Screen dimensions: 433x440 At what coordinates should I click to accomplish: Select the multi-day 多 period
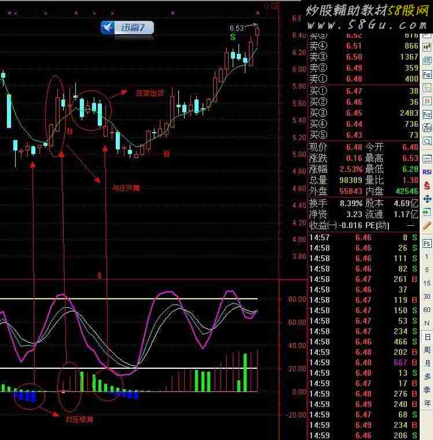pos(427,376)
